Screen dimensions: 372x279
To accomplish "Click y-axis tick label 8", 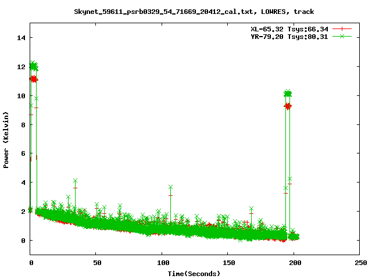I will pyautogui.click(x=23, y=125).
